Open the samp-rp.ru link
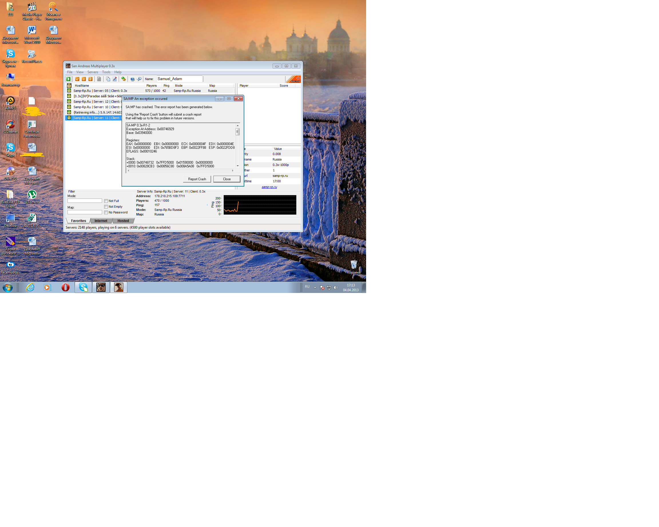 click(x=269, y=187)
